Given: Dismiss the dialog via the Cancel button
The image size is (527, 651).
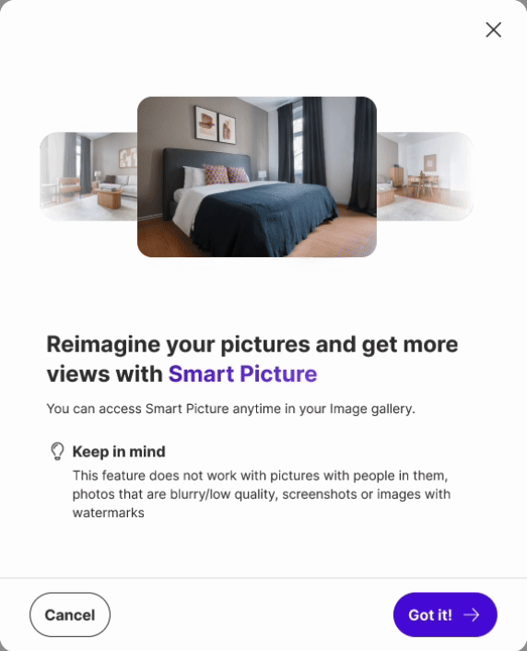Looking at the screenshot, I should coord(70,614).
